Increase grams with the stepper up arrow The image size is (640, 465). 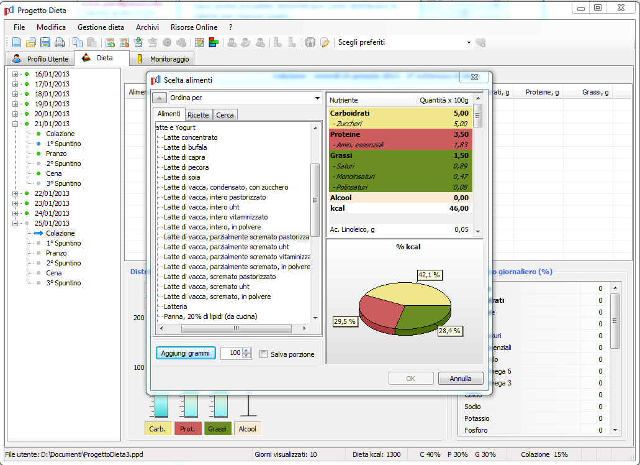246,351
